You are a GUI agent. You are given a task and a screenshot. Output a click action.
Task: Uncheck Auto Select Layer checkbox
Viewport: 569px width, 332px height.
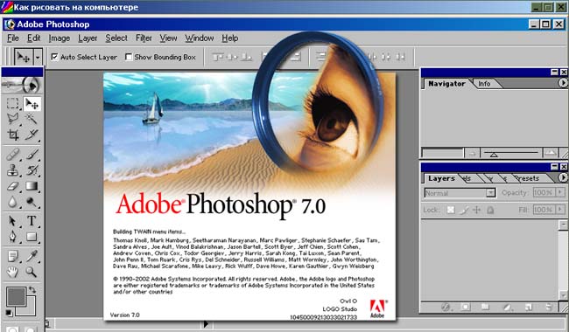pos(55,57)
